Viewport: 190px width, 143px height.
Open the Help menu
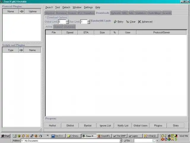coord(98,7)
